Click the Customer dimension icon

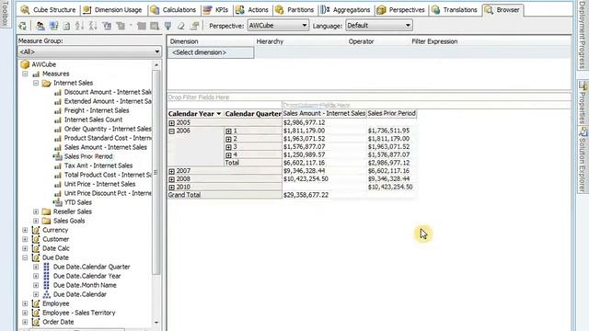point(36,239)
